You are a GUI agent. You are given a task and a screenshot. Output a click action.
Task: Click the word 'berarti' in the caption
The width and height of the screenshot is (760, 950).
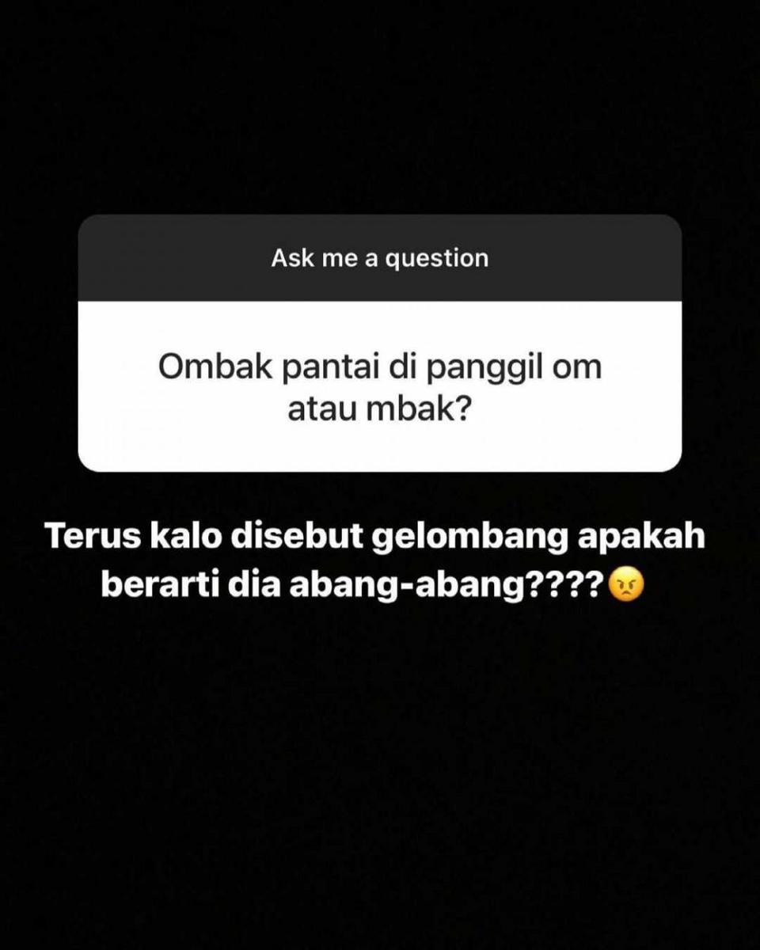pos(163,584)
